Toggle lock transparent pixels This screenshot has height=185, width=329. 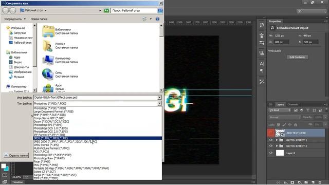279,124
